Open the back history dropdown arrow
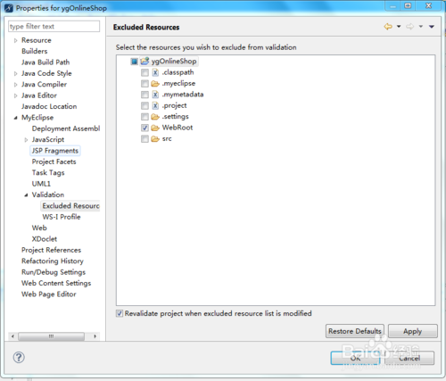Viewport: 446px width, 381px height. 399,27
